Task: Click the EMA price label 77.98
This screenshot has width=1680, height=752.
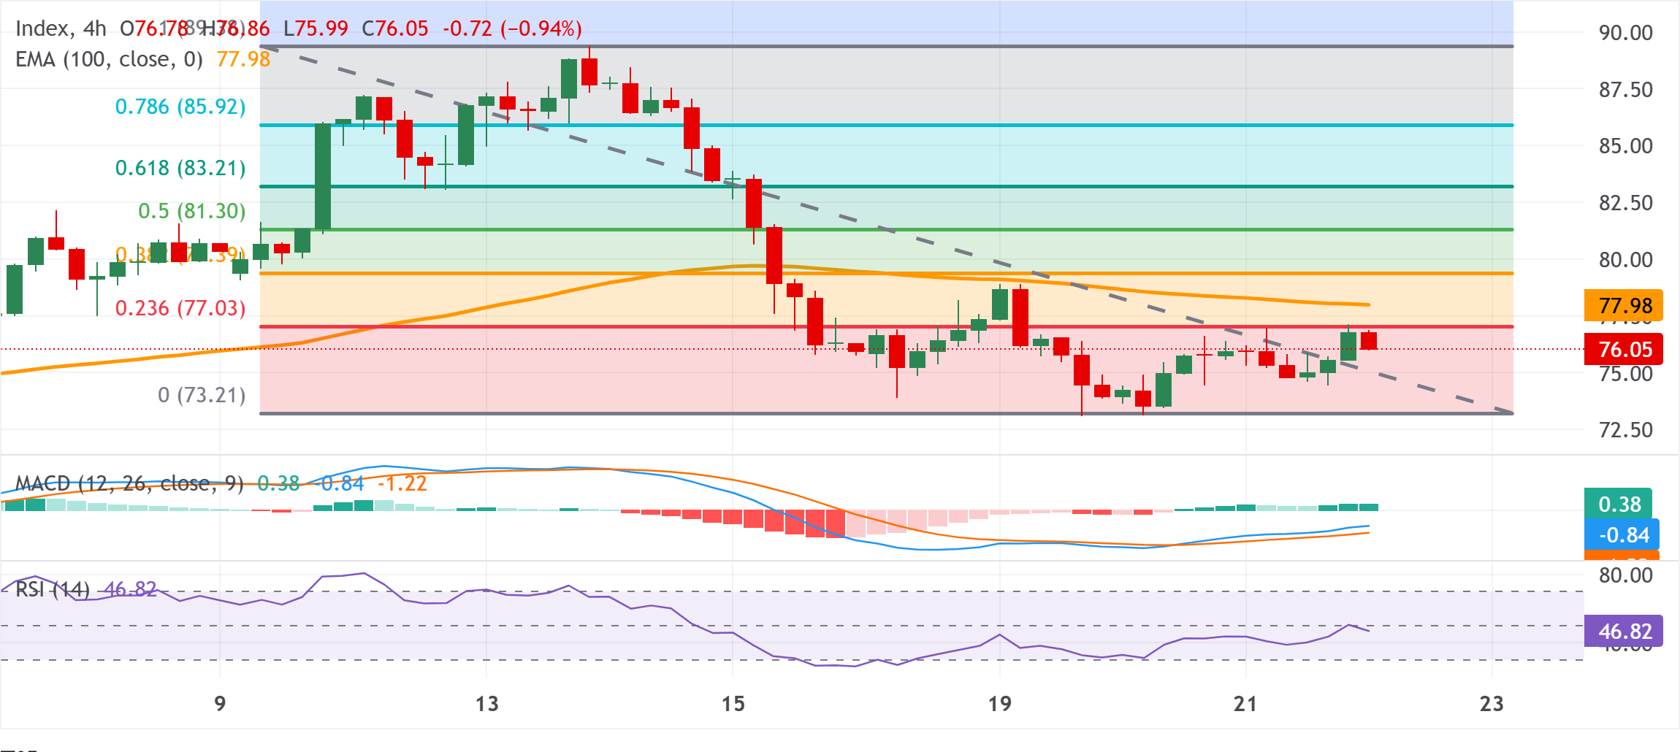Action: tap(1623, 305)
